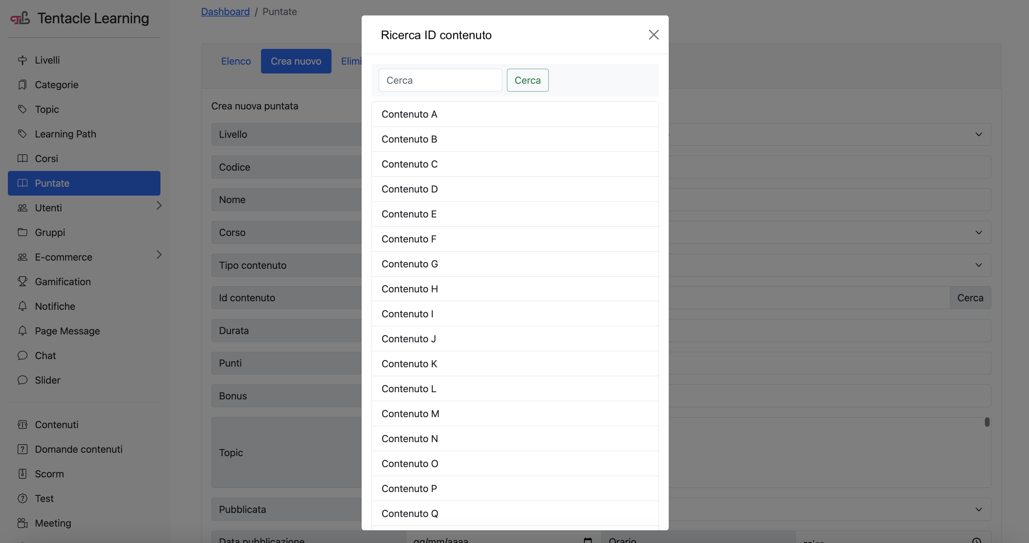1029x543 pixels.
Task: Switch to the Elenco tab
Action: 236,61
